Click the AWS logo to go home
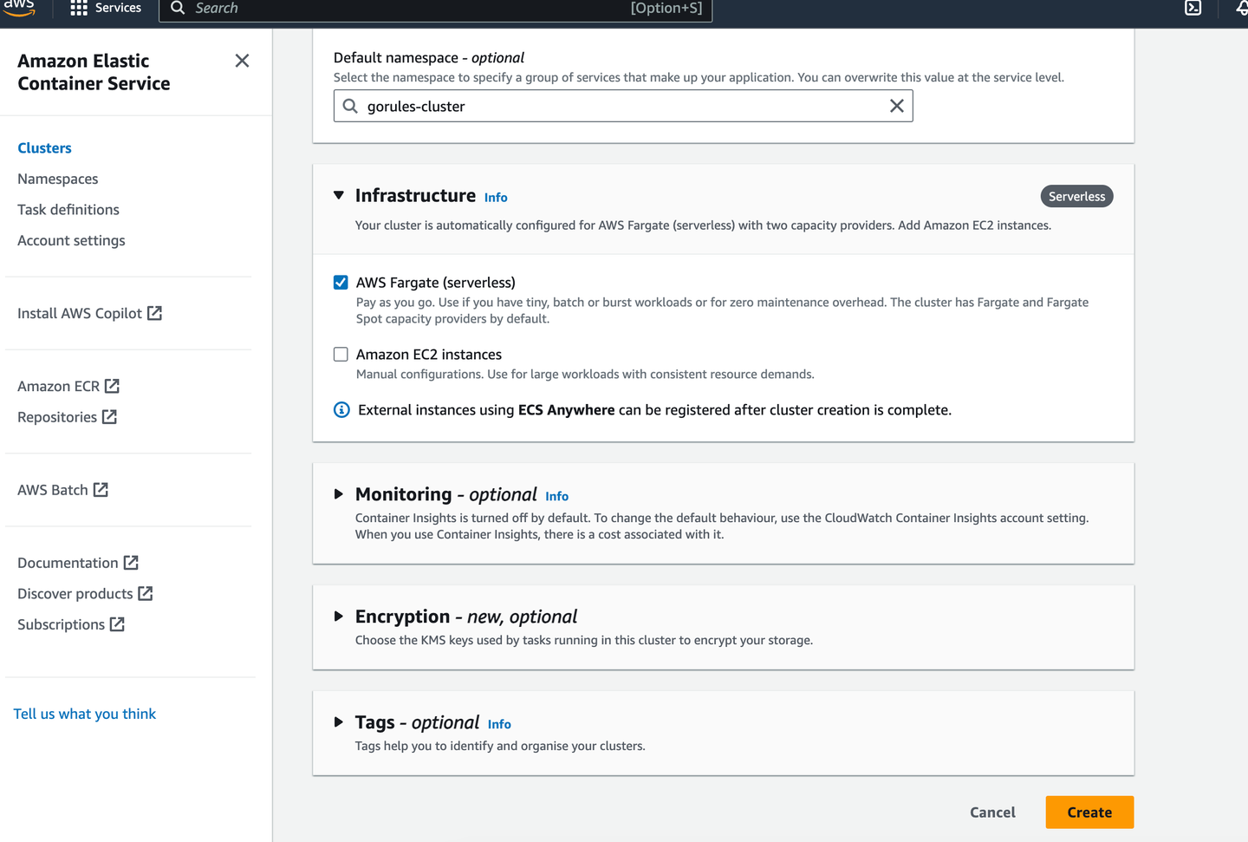The image size is (1248, 842). pyautogui.click(x=19, y=8)
